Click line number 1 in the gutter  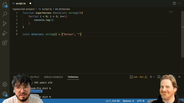pos(17,13)
